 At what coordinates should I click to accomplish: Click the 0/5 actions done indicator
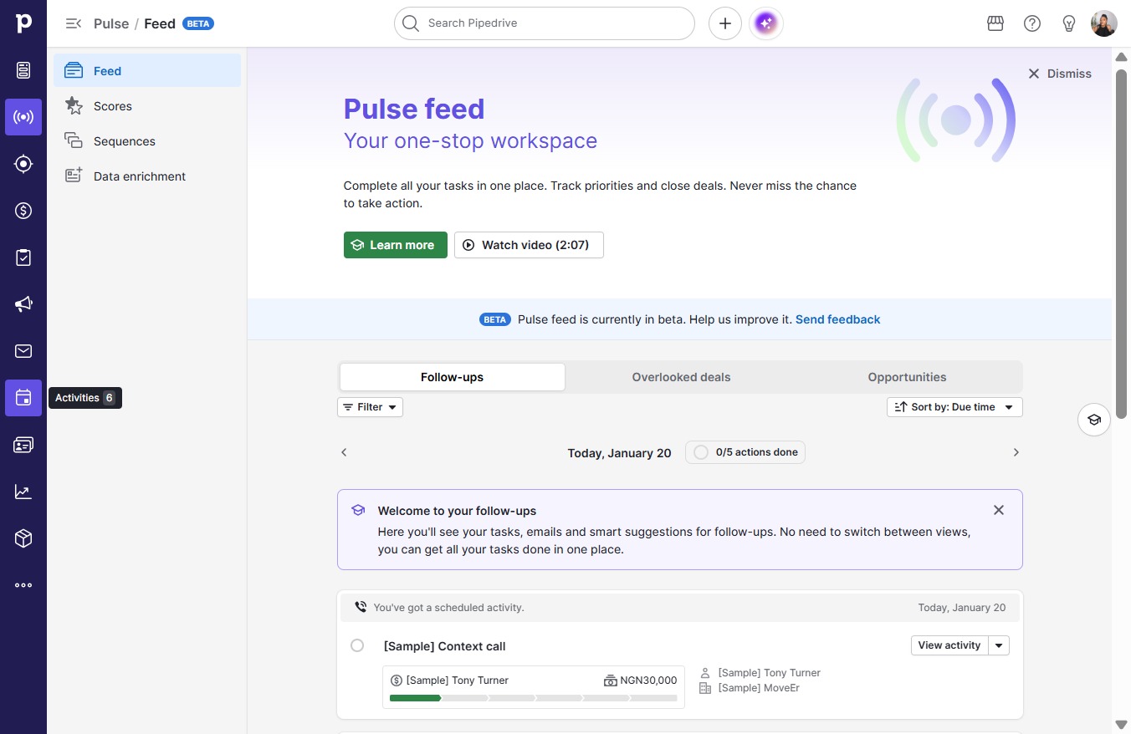(x=745, y=452)
